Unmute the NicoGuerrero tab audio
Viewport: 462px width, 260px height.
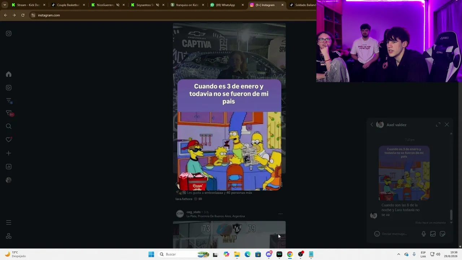(118, 5)
